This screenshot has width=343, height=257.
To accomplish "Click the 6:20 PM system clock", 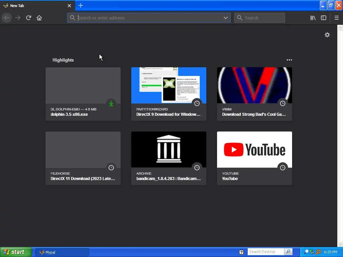I will tap(331, 252).
